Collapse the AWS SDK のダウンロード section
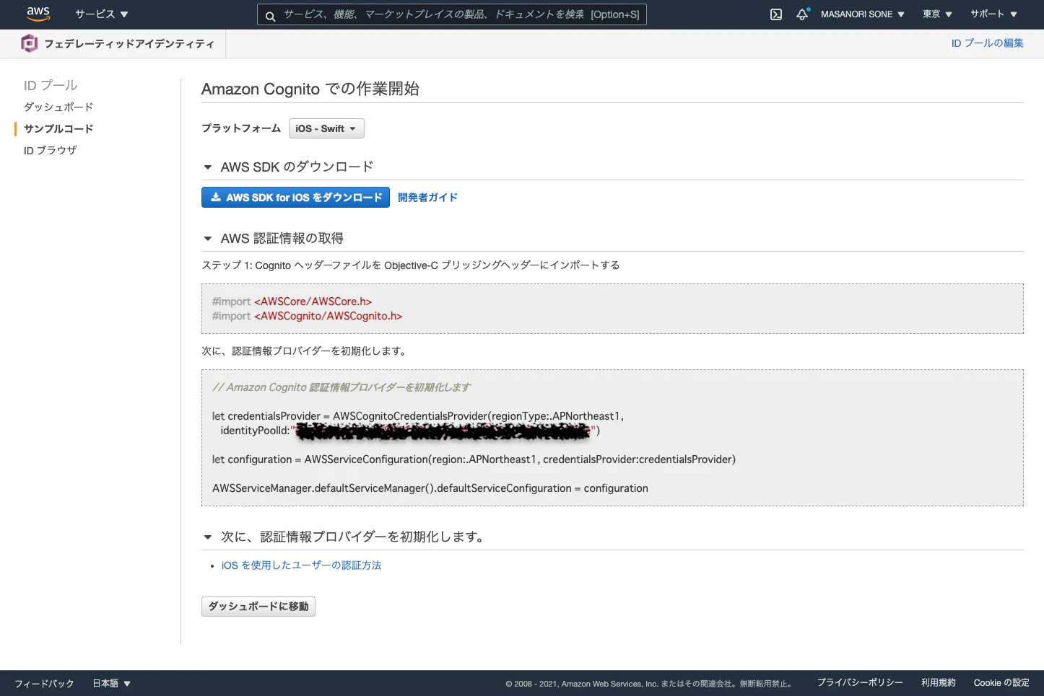 [208, 167]
